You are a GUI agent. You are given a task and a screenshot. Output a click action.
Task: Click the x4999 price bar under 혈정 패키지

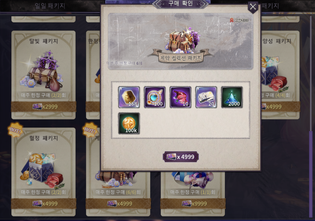click(44, 203)
